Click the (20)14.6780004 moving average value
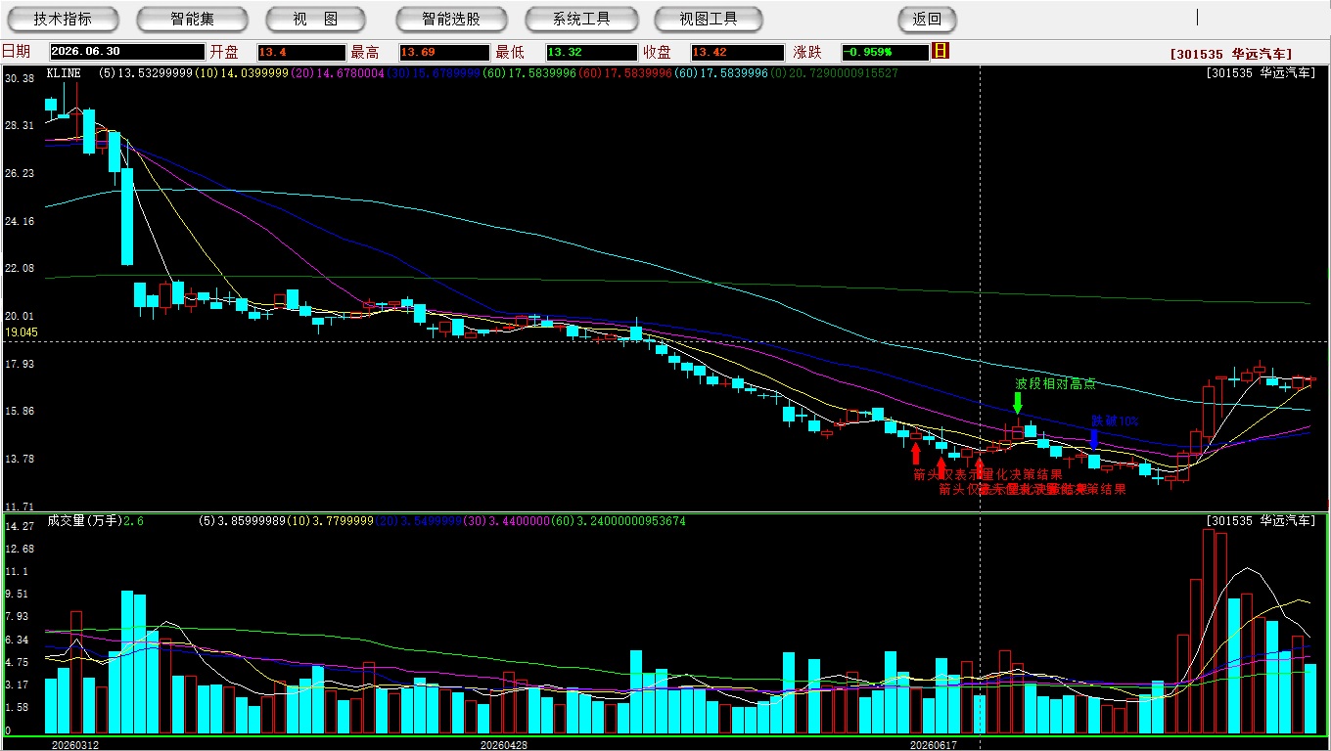This screenshot has height=751, width=1331. 339,73
